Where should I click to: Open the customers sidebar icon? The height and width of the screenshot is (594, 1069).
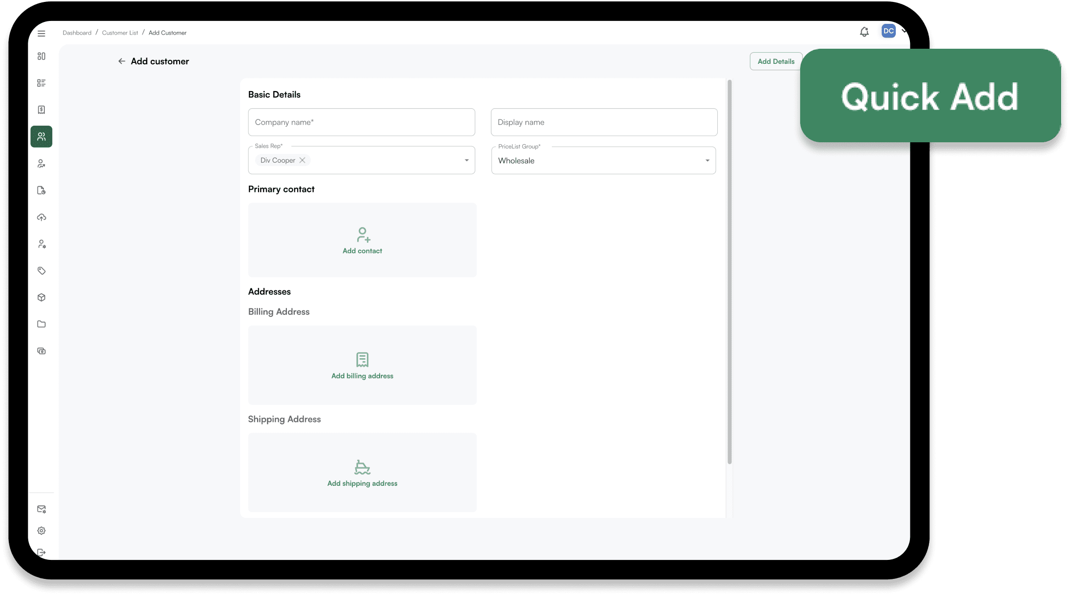coord(41,137)
